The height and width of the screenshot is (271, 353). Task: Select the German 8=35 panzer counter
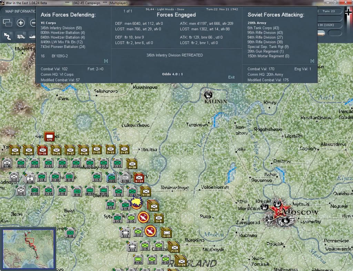point(103,191)
